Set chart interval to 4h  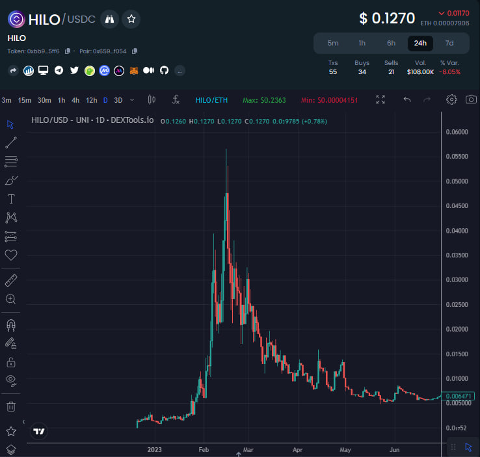(75, 100)
